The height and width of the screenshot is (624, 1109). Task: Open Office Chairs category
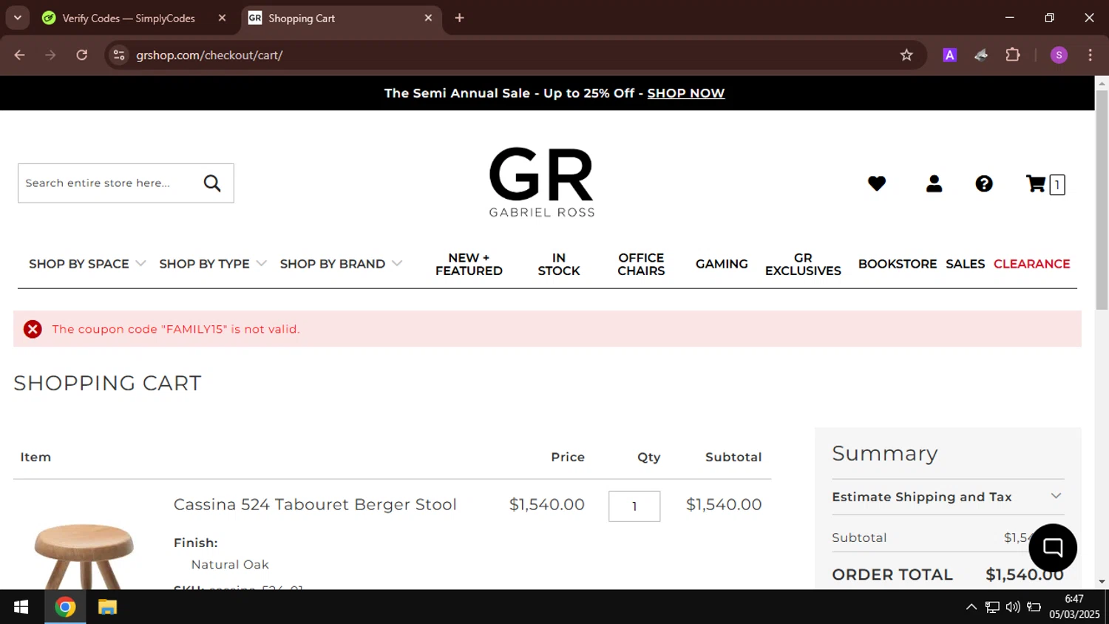[641, 264]
